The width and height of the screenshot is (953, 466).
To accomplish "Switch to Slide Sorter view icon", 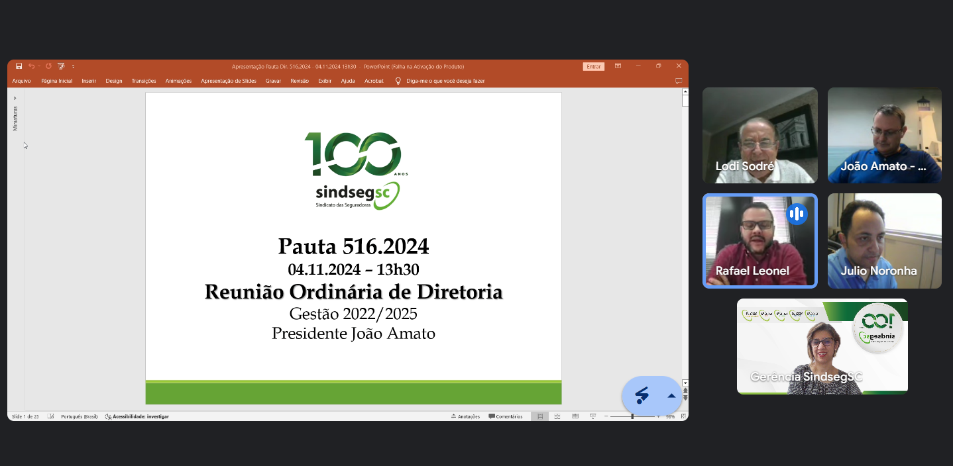I will pyautogui.click(x=557, y=416).
